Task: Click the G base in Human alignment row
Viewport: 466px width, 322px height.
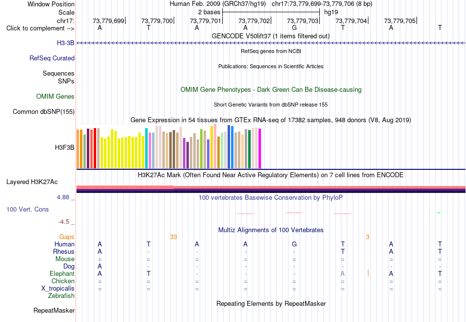Action: (294, 244)
